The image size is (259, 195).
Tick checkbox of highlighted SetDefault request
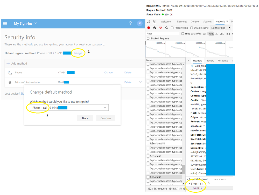tap(148, 177)
